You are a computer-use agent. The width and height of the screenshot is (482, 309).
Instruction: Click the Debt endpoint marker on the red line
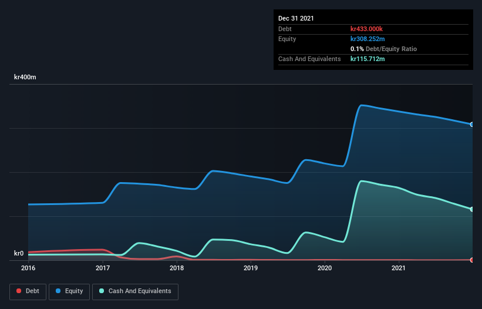(472, 260)
